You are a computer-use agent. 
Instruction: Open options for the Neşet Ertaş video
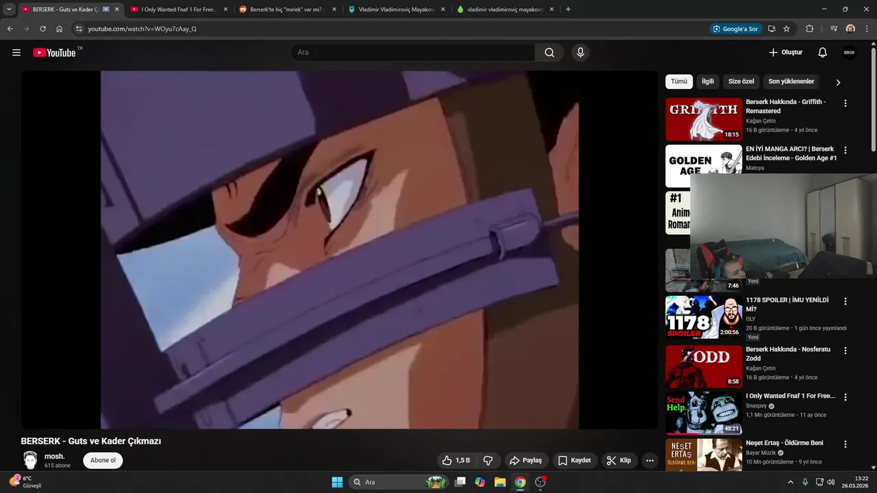(845, 444)
